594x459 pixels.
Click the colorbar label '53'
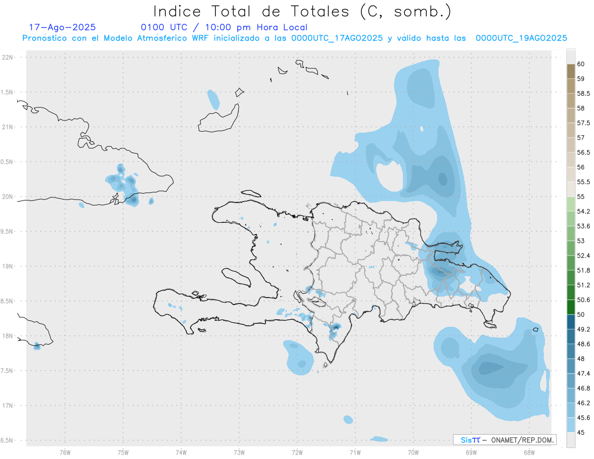pyautogui.click(x=581, y=241)
